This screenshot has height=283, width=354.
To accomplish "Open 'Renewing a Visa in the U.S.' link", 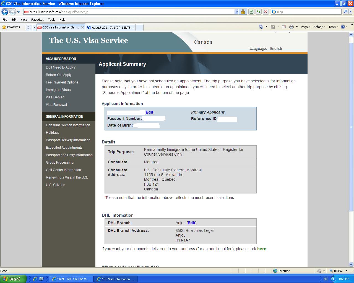I will pos(67,177).
